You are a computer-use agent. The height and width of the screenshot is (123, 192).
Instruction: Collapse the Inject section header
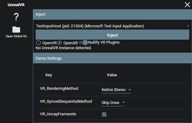[112, 14]
